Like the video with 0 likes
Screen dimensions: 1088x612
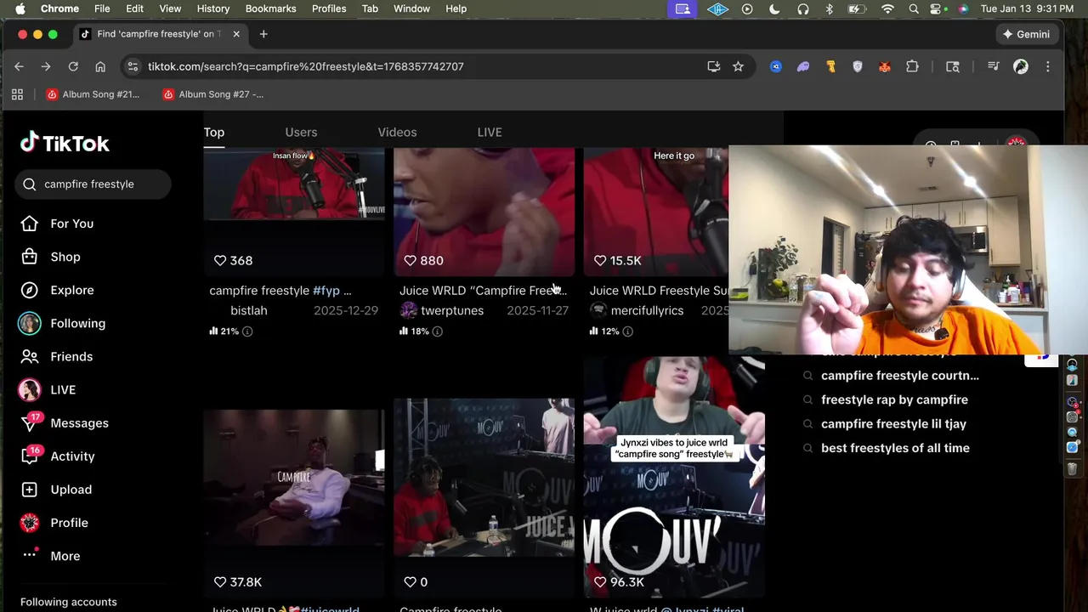410,581
